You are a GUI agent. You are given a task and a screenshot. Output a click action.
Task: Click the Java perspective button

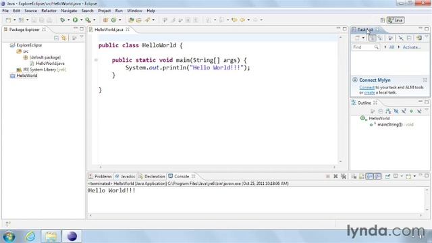pos(396,20)
